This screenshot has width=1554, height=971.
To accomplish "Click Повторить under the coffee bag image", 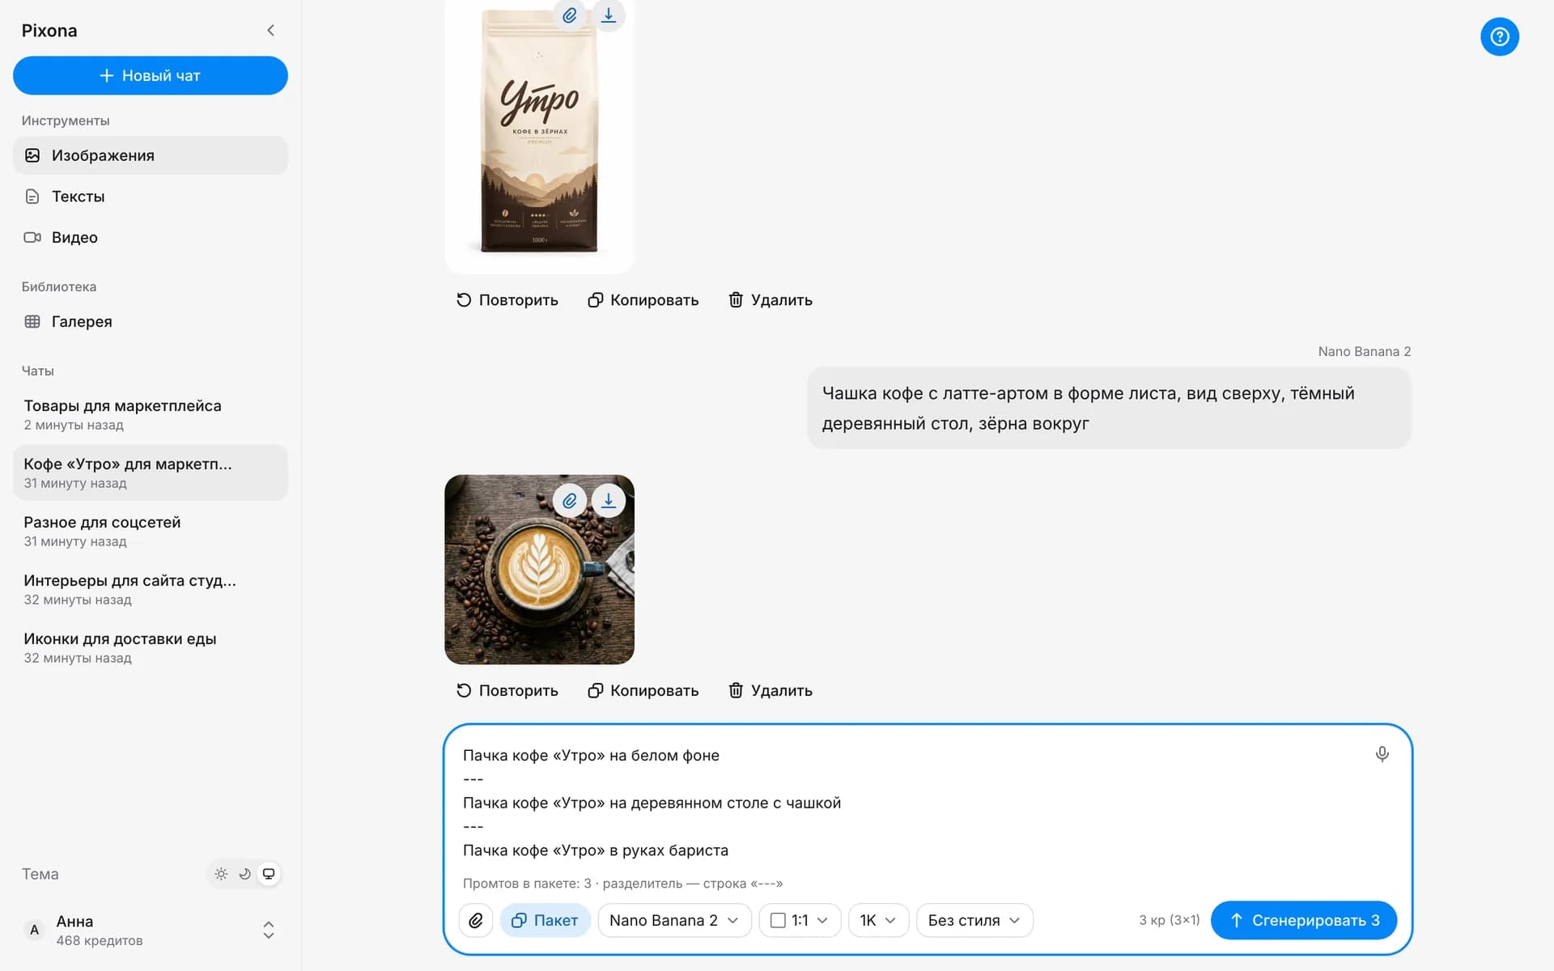I will coord(507,300).
